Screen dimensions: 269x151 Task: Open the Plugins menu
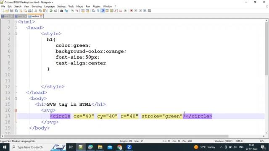[96, 6]
